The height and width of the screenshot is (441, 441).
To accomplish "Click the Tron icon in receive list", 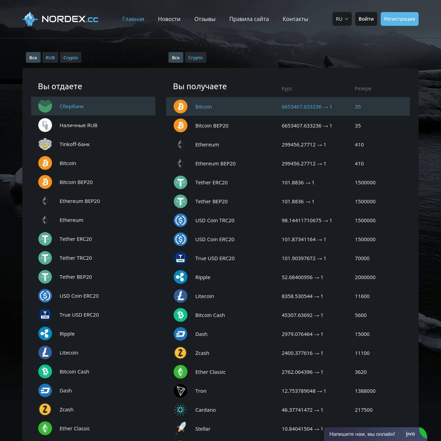I will (181, 391).
